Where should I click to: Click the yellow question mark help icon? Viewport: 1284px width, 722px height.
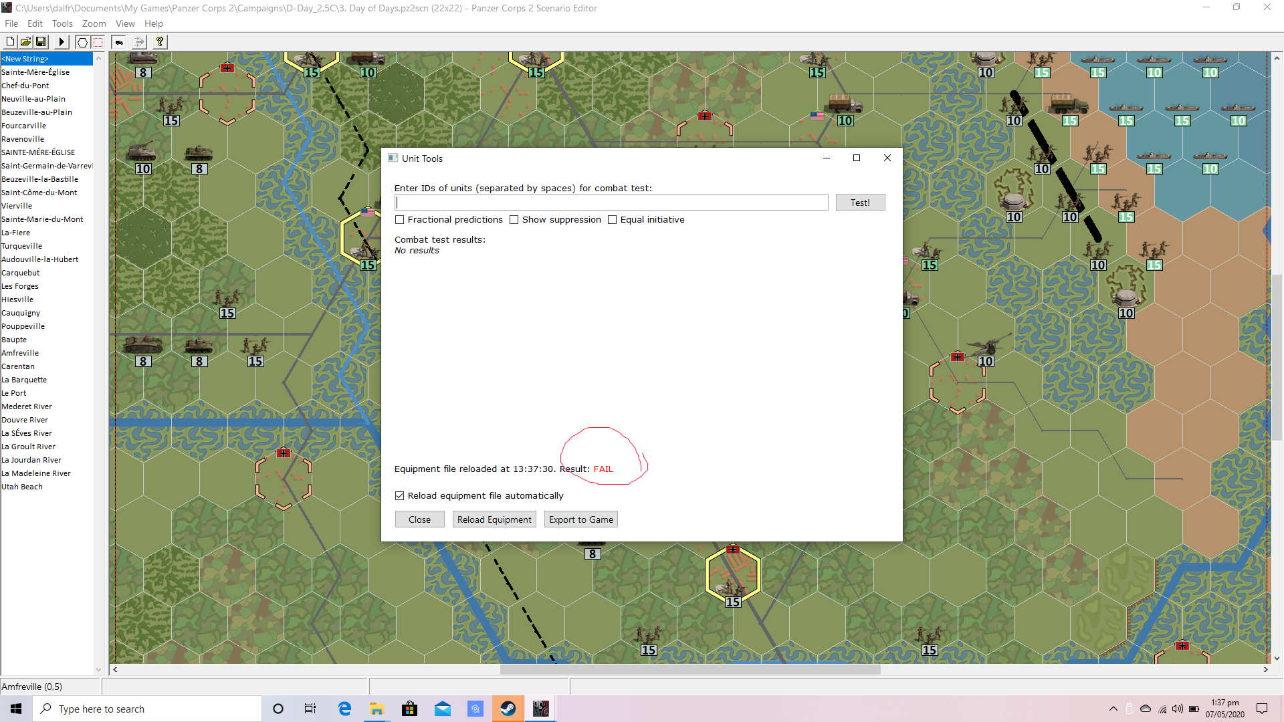pyautogui.click(x=160, y=41)
